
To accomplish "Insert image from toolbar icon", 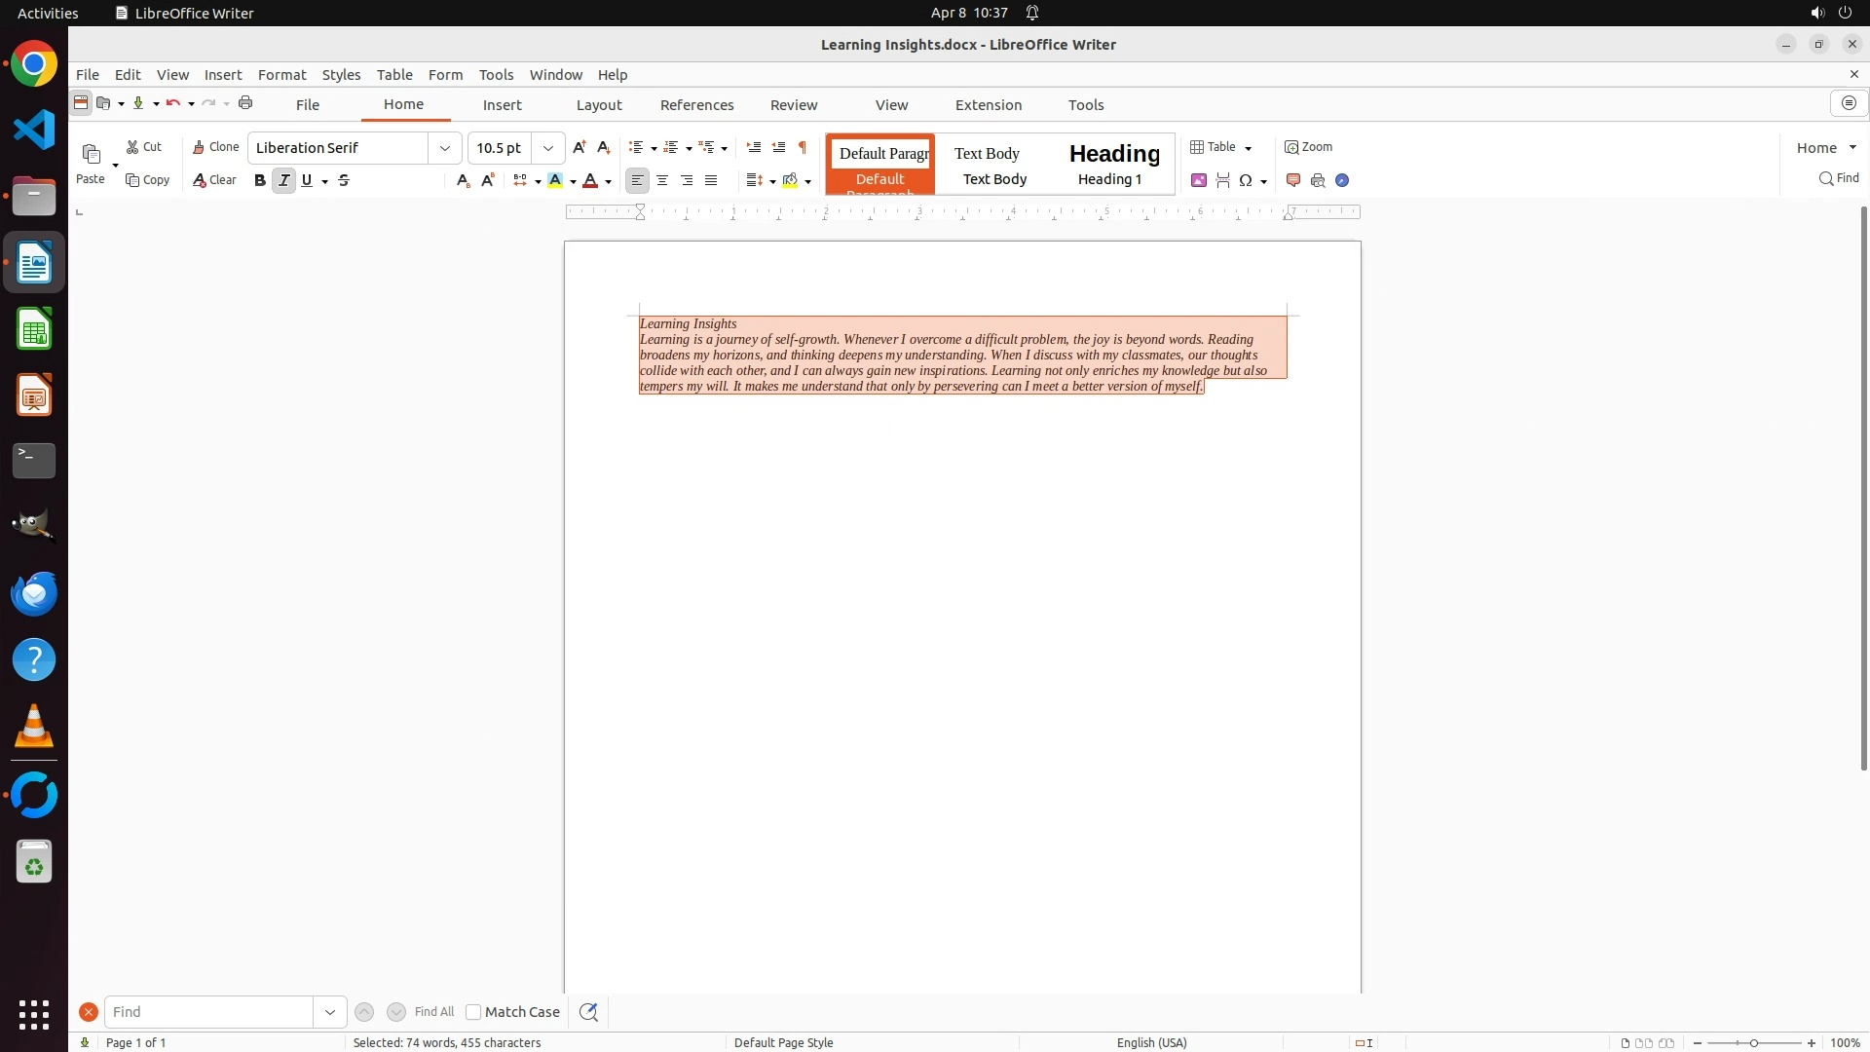I will coord(1199,180).
